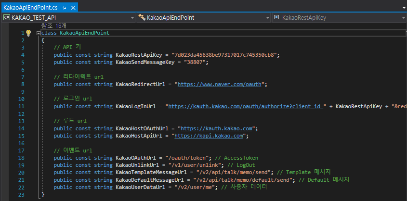
Task: Click the KakaoSendMessageKey identifier
Action: (145, 62)
